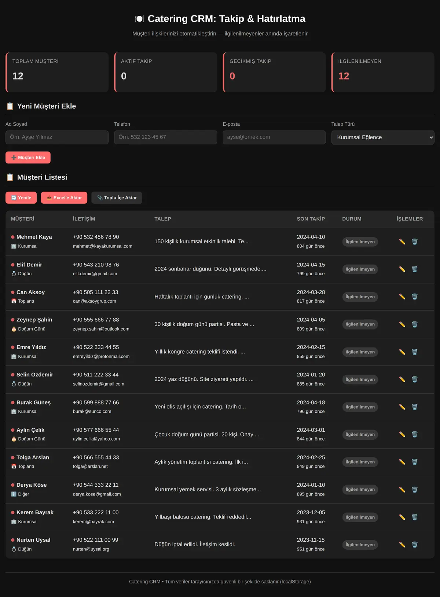Export list via Excel'e Aktar
Viewport: 440px width, 597px height.
(64, 198)
